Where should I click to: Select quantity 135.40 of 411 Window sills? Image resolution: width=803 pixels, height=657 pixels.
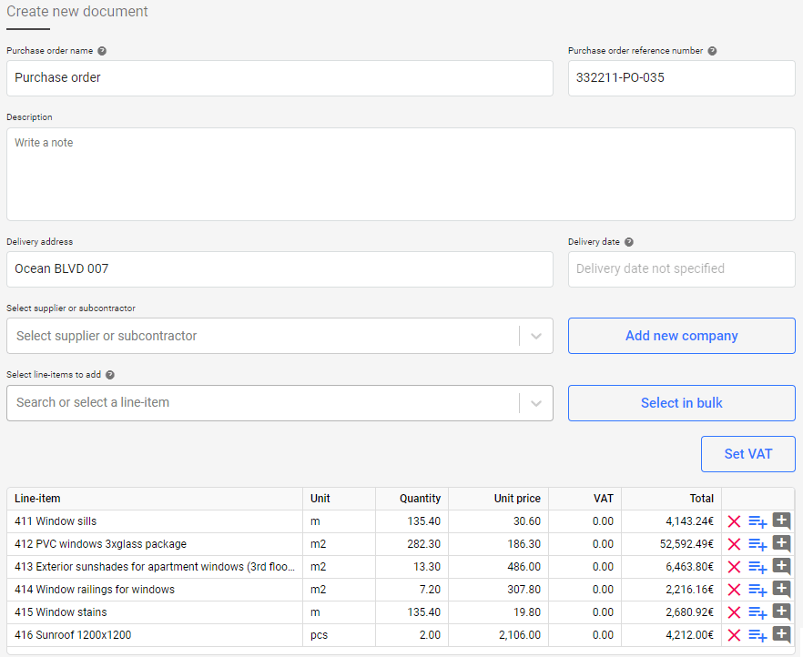[423, 521]
